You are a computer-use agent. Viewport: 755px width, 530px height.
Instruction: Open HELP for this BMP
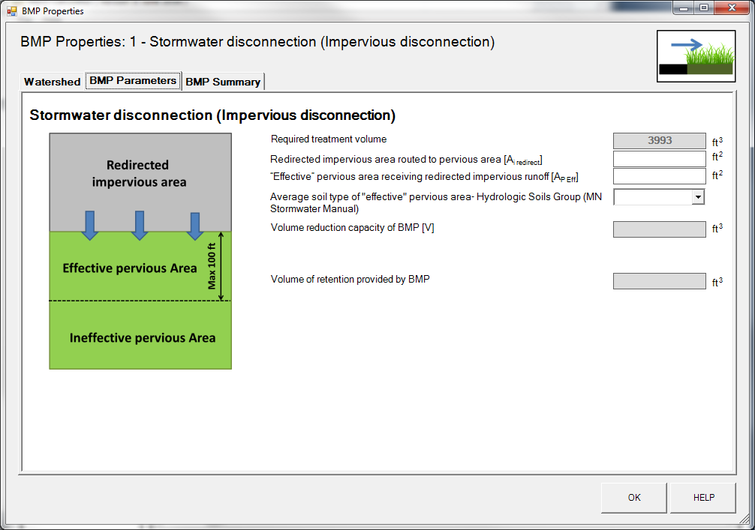[x=703, y=498]
